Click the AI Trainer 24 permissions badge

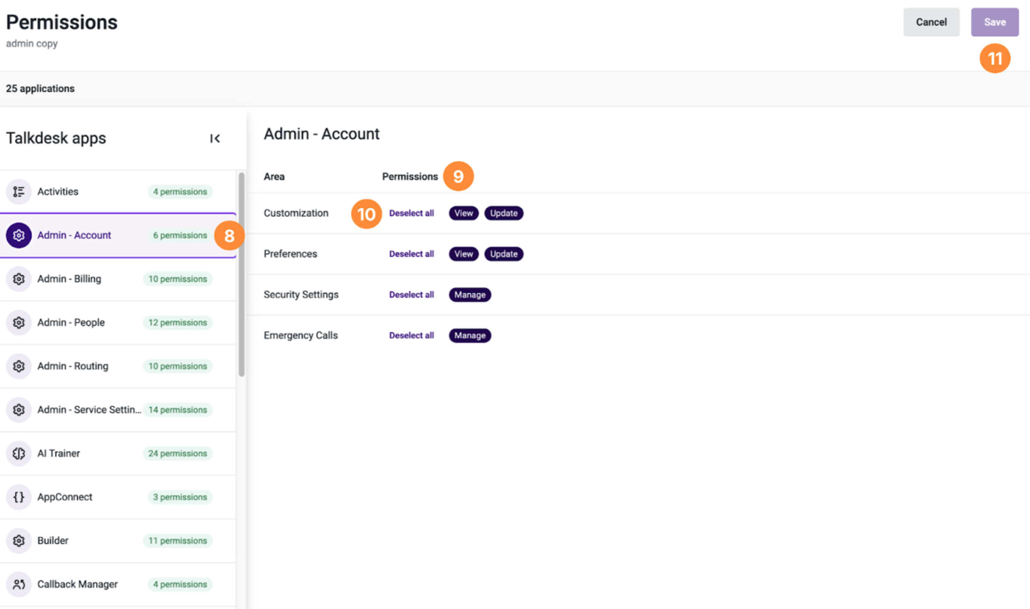click(x=177, y=453)
